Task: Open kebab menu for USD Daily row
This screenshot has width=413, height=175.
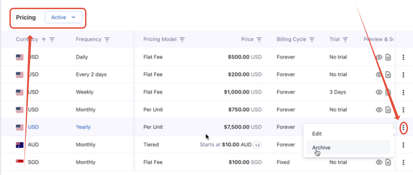Action: point(404,57)
